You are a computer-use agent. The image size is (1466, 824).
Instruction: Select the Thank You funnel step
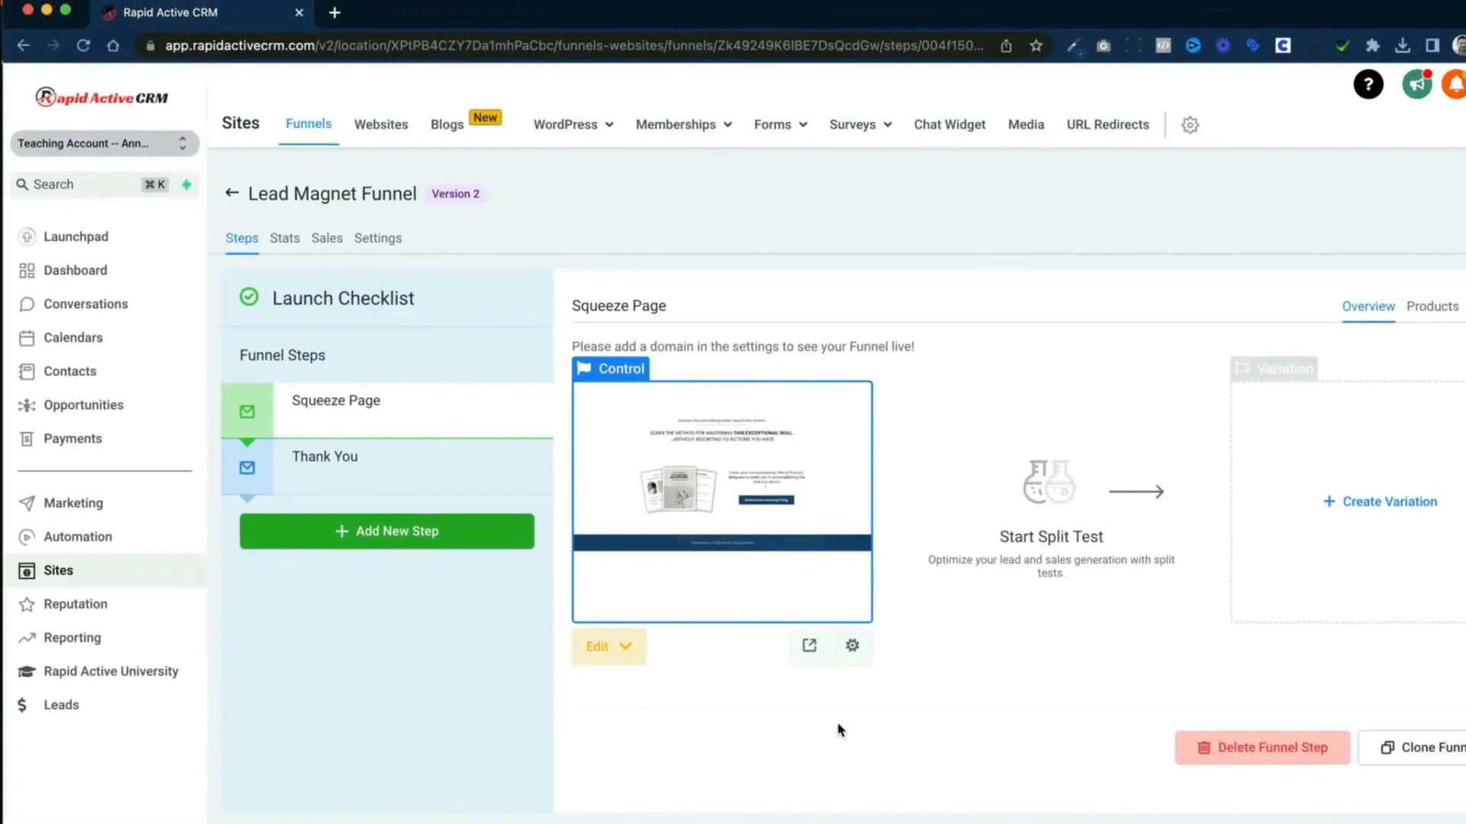[387, 467]
